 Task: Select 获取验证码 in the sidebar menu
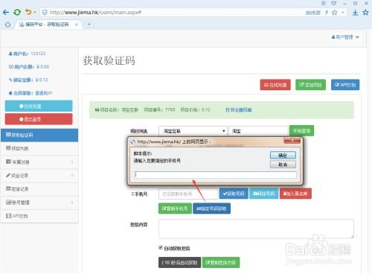tap(39, 135)
